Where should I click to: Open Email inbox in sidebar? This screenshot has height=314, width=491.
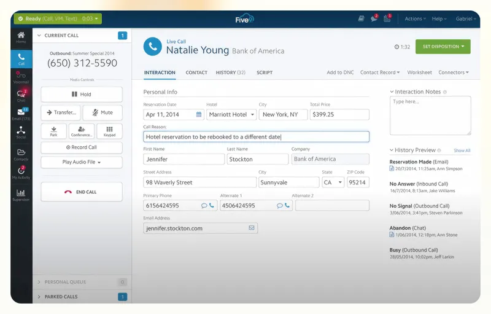(x=21, y=114)
